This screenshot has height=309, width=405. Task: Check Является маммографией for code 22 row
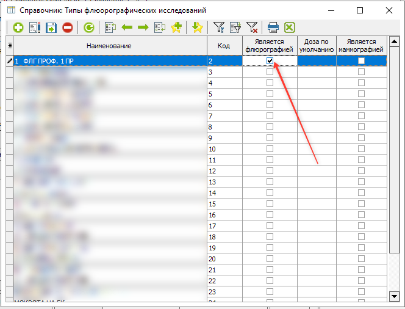361,281
